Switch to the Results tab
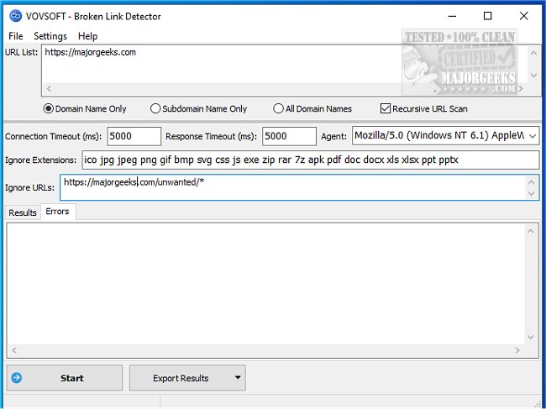The width and height of the screenshot is (546, 409). pos(23,212)
